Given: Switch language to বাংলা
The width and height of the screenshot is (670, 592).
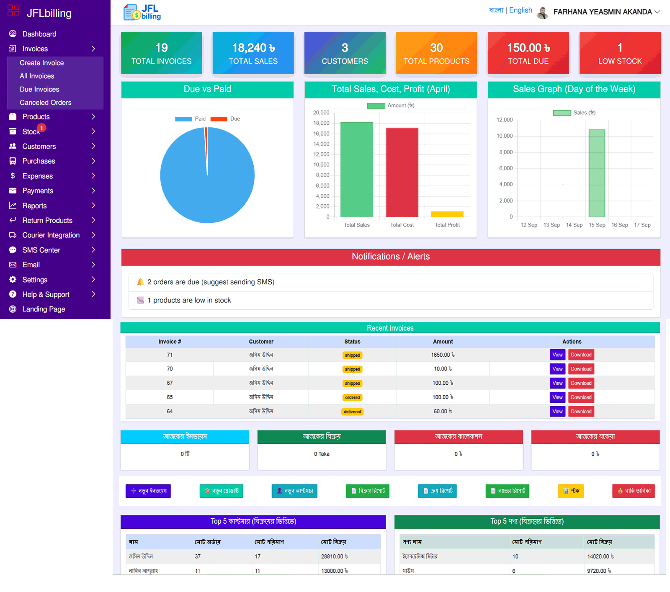Looking at the screenshot, I should coord(496,10).
